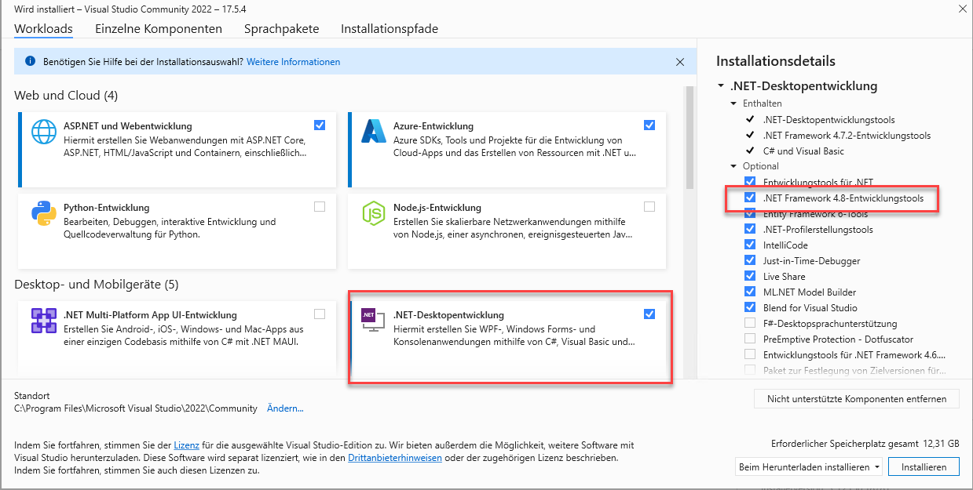Uncheck the Azure-Entwicklung workload
Image resolution: width=973 pixels, height=490 pixels.
pos(649,125)
